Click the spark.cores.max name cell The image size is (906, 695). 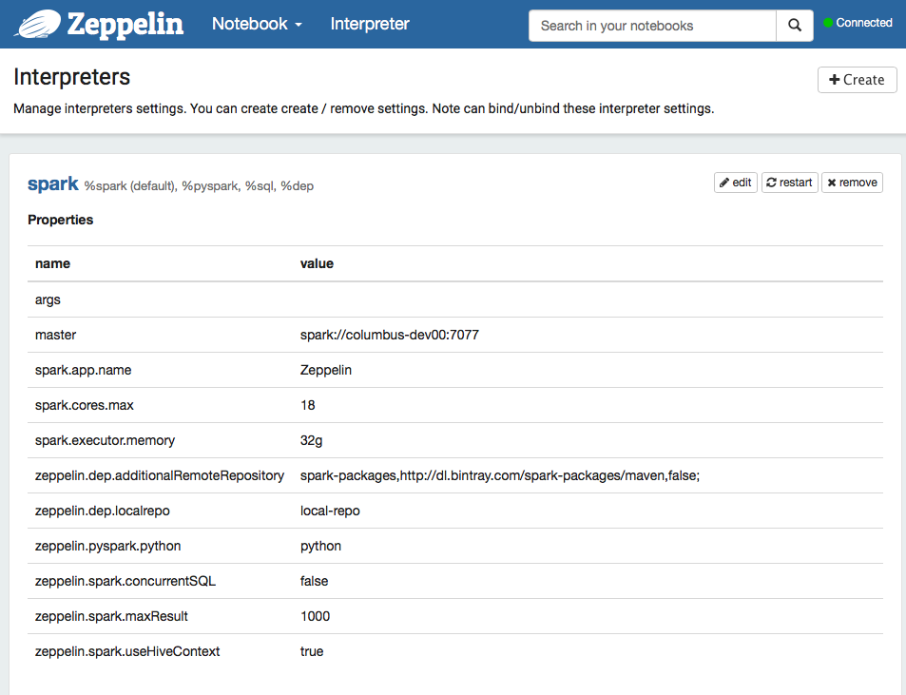[85, 406]
